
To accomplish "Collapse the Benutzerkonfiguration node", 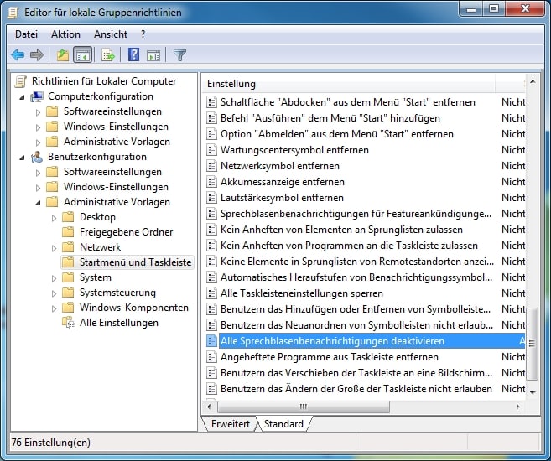I will click(22, 158).
